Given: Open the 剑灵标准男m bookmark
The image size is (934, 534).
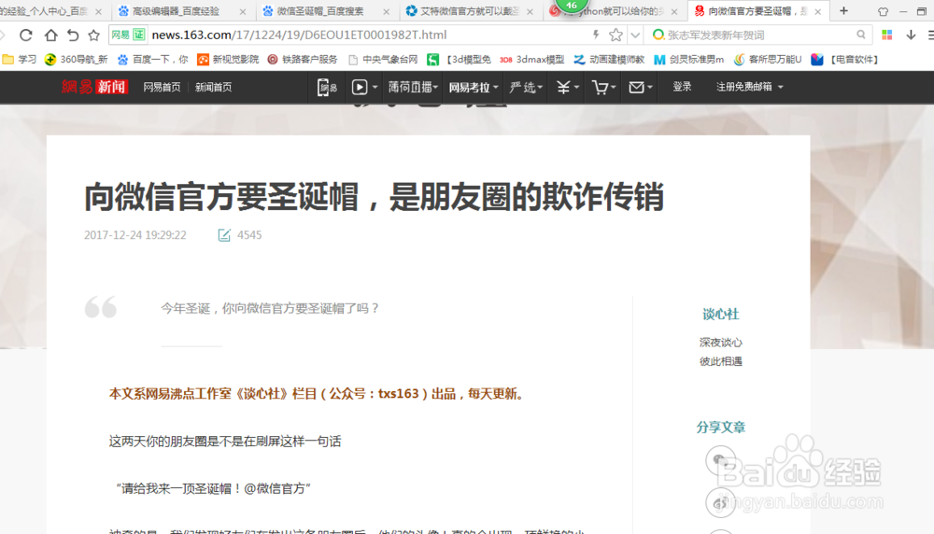Looking at the screenshot, I should pyautogui.click(x=689, y=60).
